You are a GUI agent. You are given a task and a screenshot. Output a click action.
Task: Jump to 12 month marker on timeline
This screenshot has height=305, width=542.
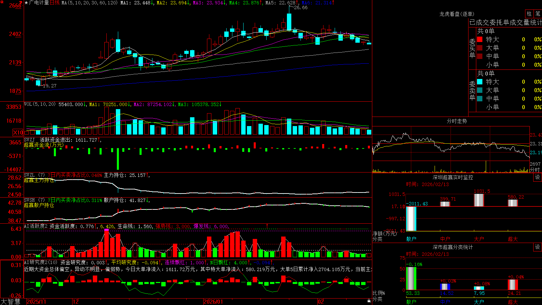click(76, 302)
